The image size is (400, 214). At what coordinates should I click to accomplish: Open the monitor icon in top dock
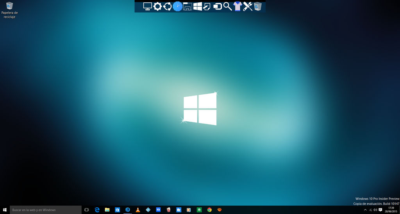[x=147, y=6]
